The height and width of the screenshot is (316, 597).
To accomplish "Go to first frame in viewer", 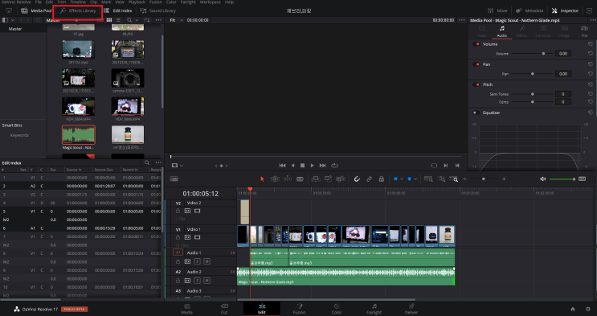I will [282, 166].
